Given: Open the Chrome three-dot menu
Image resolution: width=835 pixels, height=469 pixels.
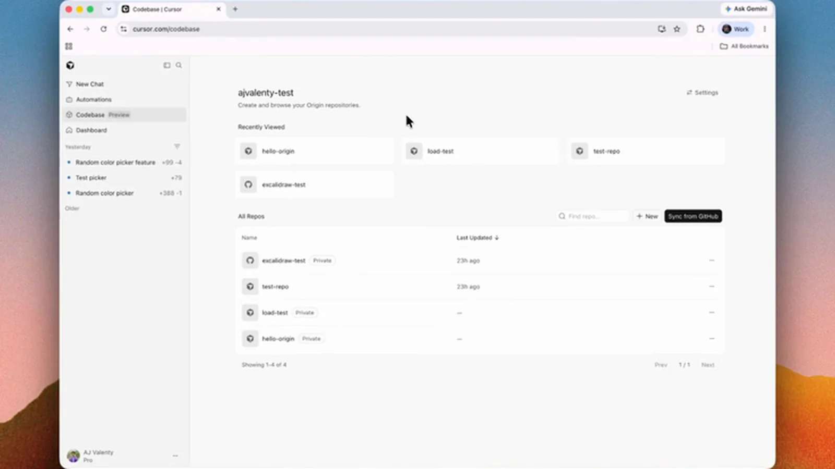Looking at the screenshot, I should pyautogui.click(x=765, y=29).
